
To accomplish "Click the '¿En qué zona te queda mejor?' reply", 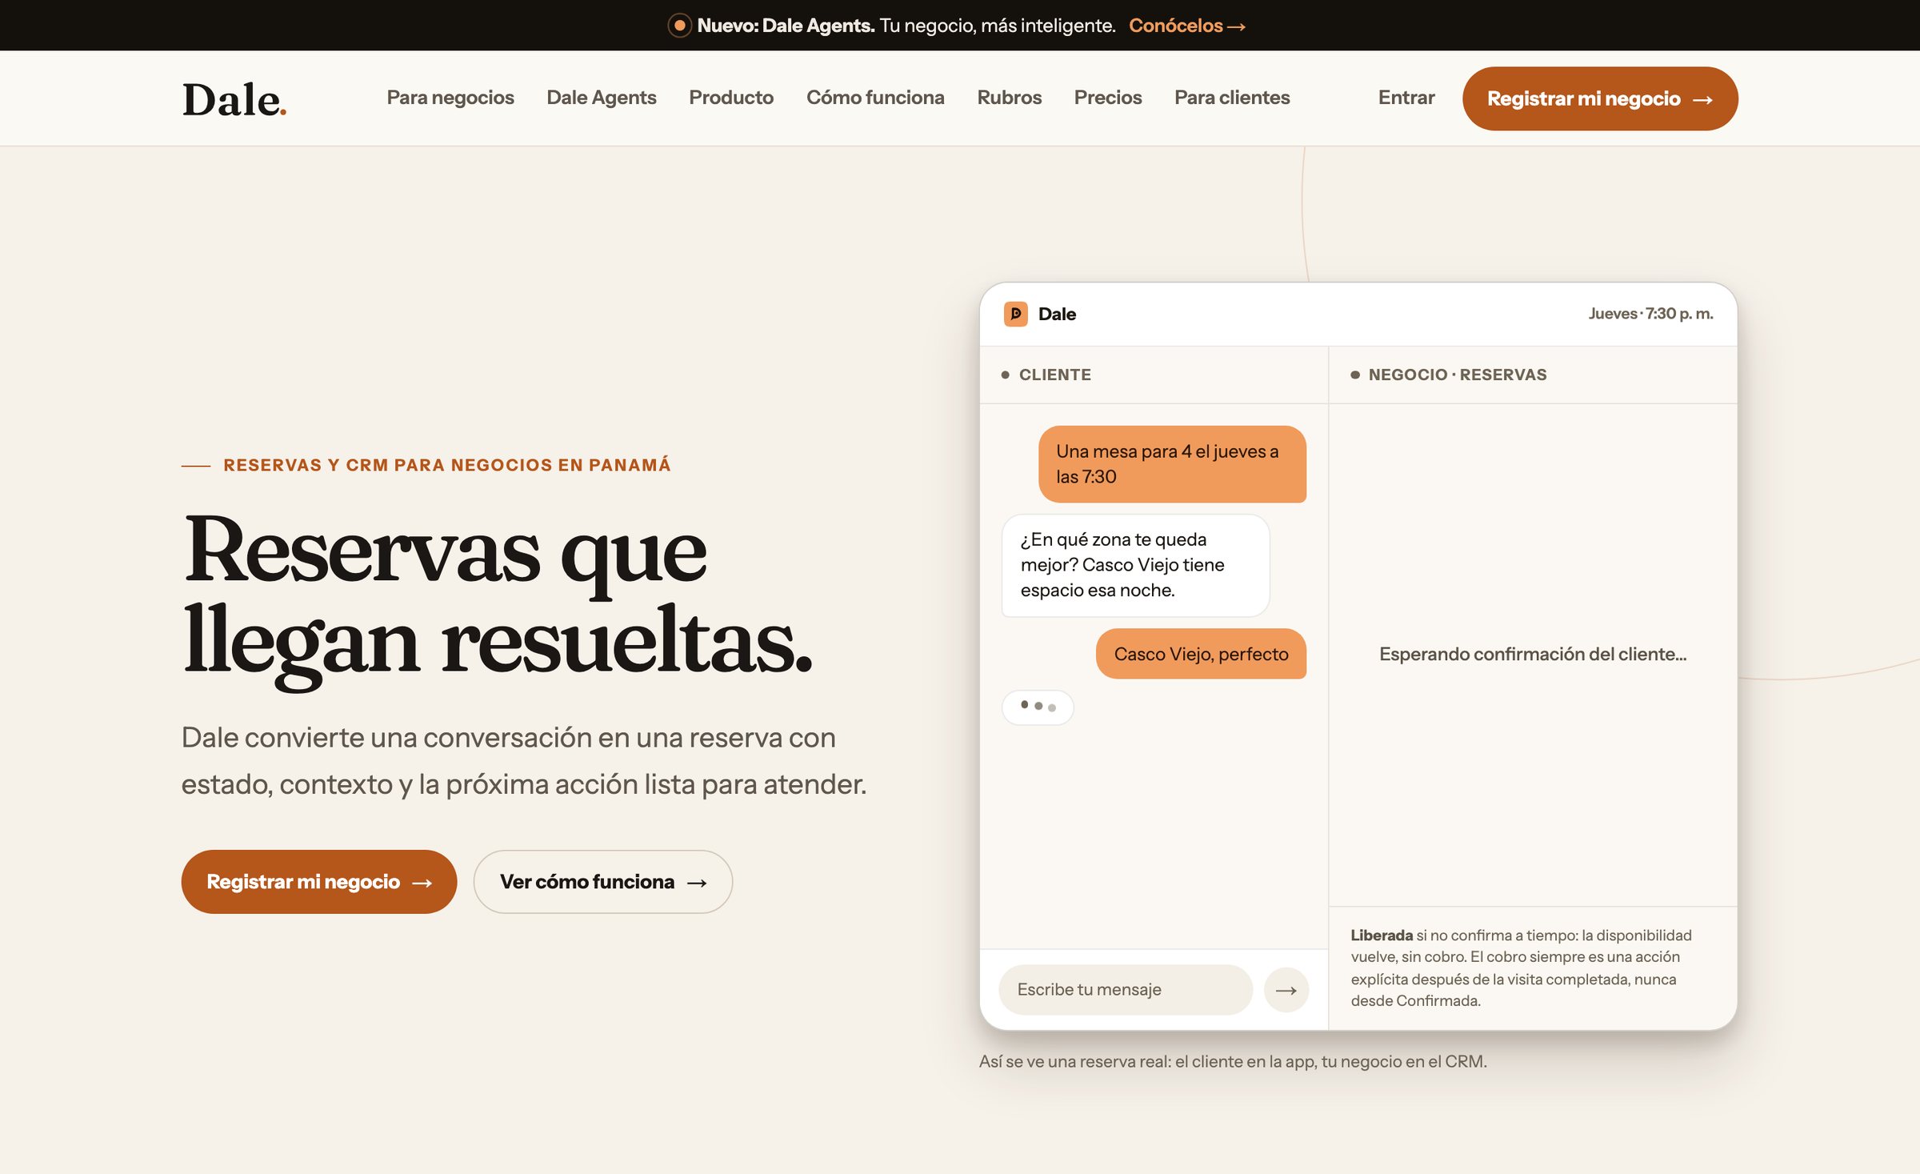I will tap(1136, 565).
